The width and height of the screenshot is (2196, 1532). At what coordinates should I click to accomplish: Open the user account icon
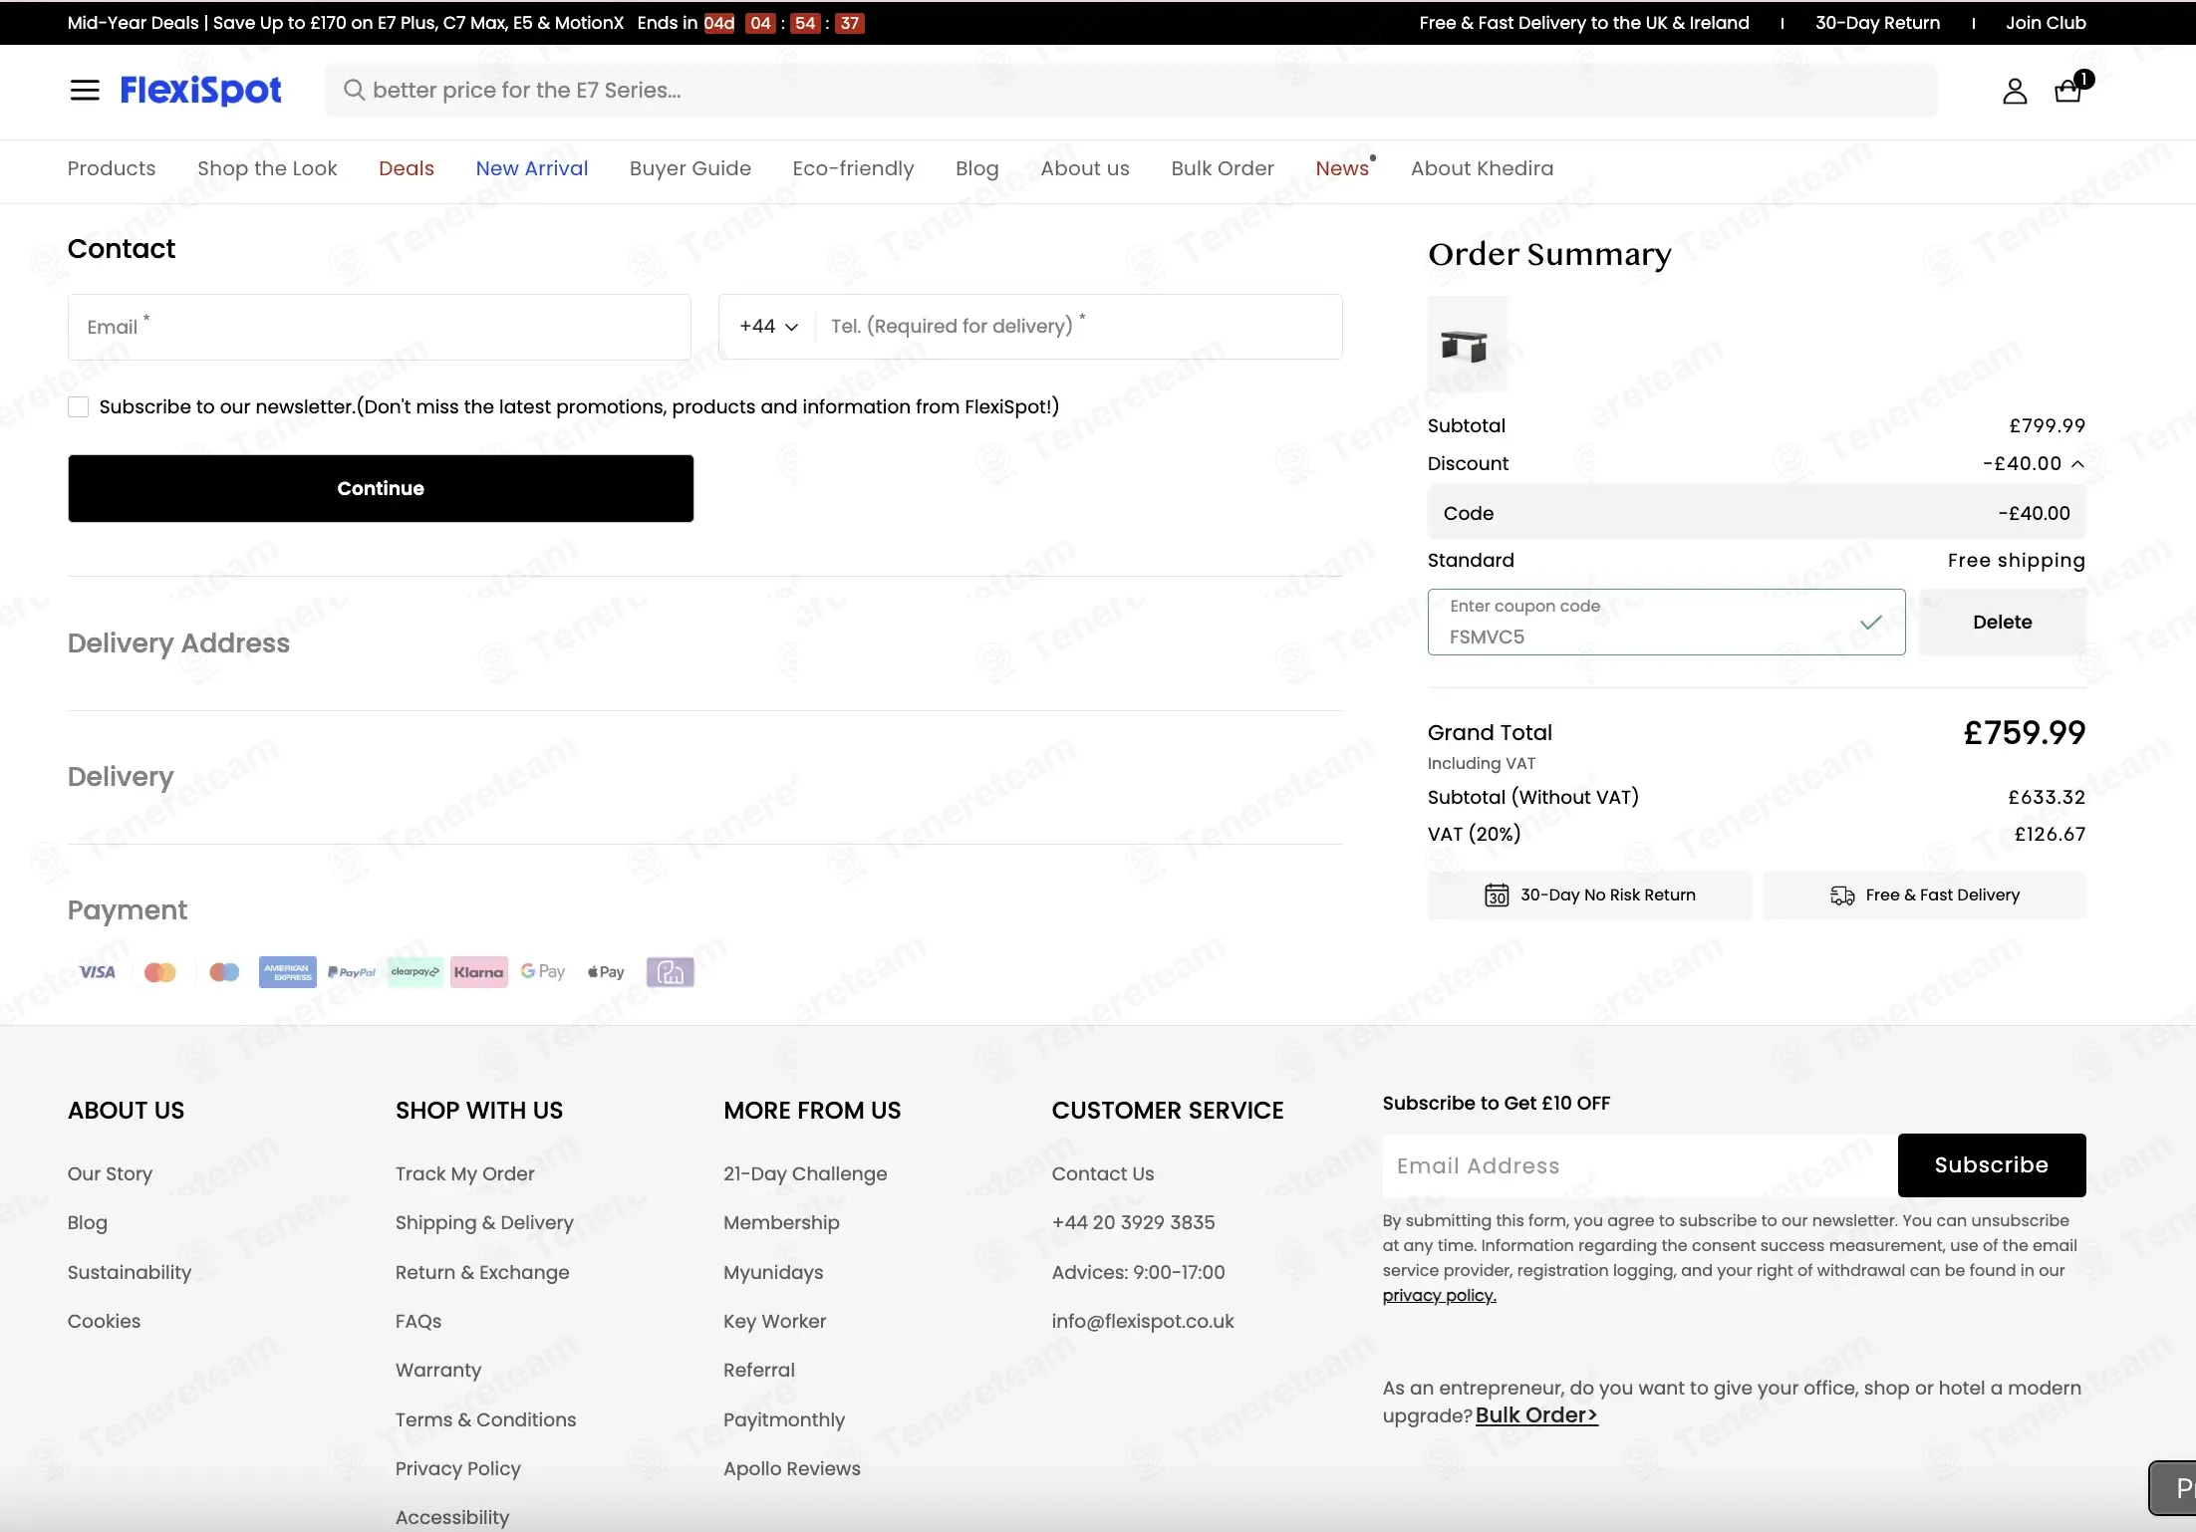tap(2015, 92)
